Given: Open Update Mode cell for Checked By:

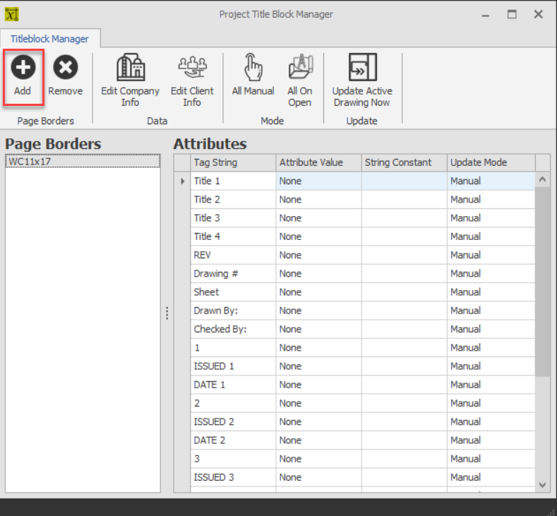Looking at the screenshot, I should (491, 329).
